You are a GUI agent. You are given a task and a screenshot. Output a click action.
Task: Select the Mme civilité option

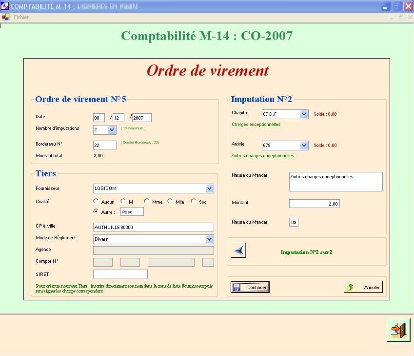146,202
